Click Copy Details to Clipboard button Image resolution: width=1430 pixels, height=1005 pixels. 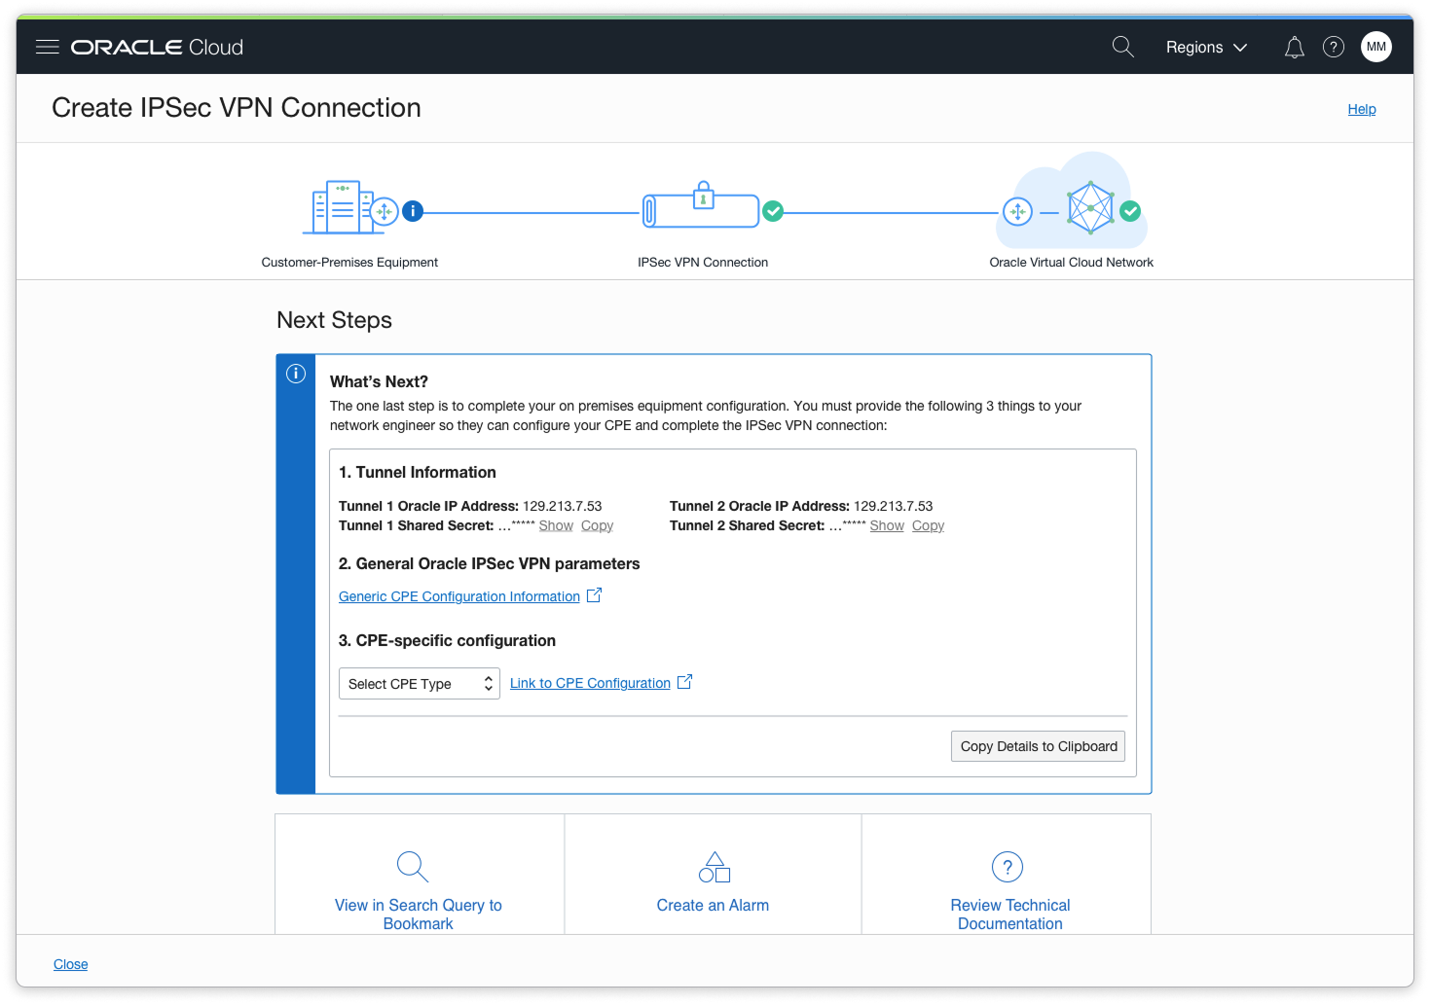1038,746
